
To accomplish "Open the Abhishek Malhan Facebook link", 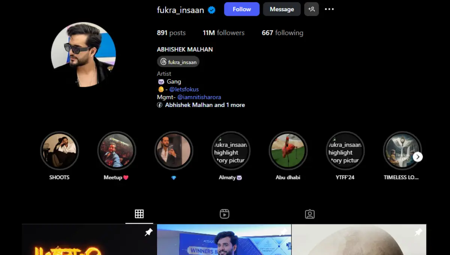I will (x=205, y=105).
